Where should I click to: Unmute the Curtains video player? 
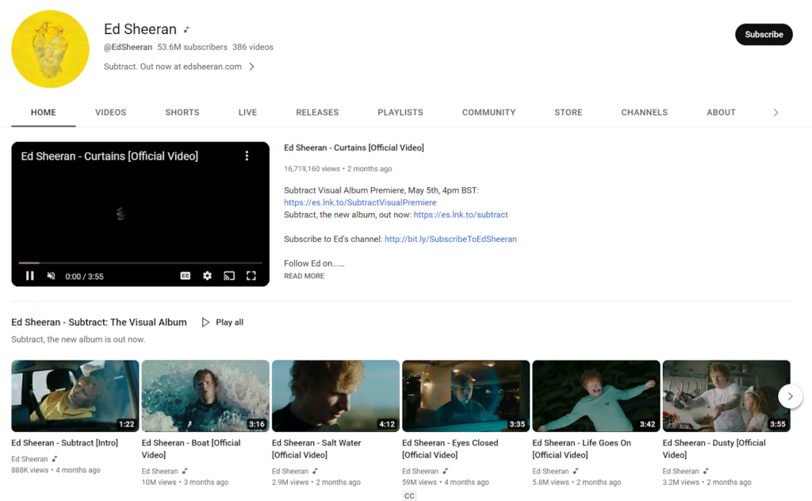point(51,276)
